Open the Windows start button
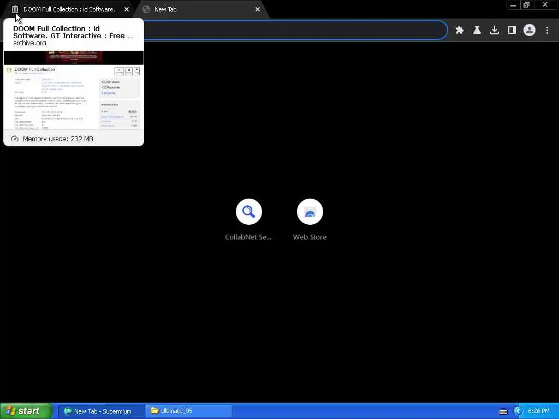This screenshot has width=559, height=419. (26, 411)
